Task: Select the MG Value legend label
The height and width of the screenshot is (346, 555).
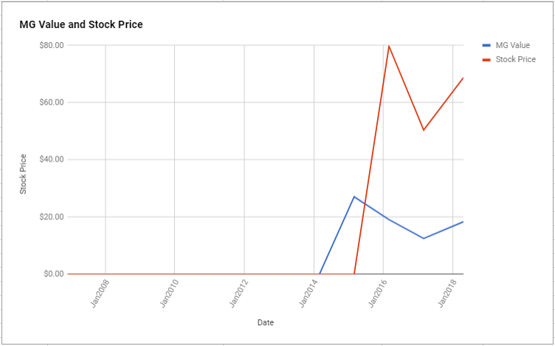Action: click(513, 45)
